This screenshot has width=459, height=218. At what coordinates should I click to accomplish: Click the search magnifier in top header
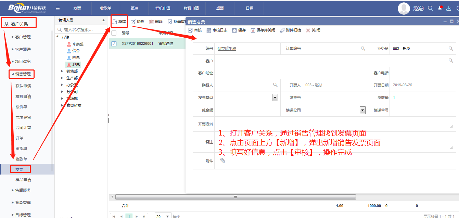[431, 8]
